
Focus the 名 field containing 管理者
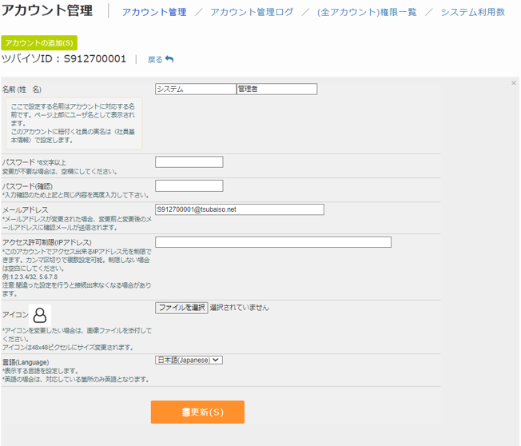(x=276, y=89)
